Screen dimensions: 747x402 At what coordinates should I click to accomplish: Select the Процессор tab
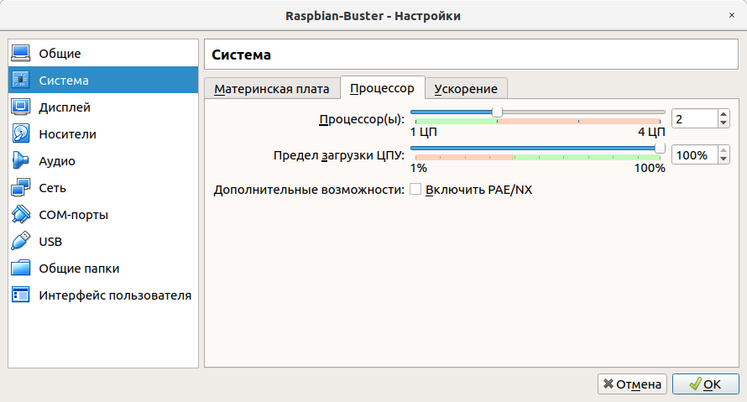pos(382,88)
